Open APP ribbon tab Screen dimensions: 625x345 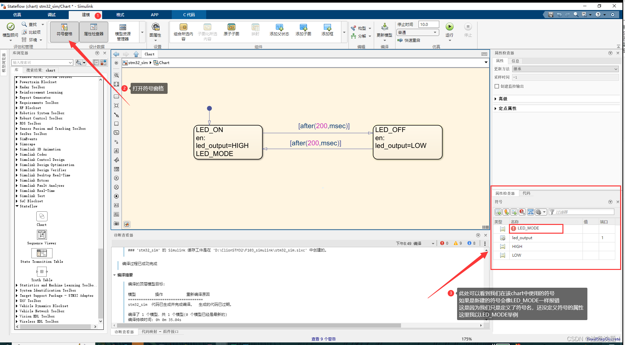155,15
